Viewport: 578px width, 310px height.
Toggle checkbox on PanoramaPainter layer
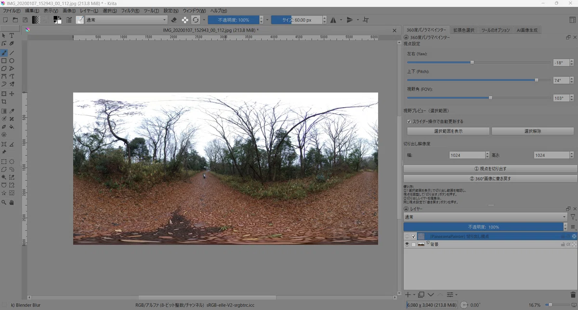click(413, 236)
